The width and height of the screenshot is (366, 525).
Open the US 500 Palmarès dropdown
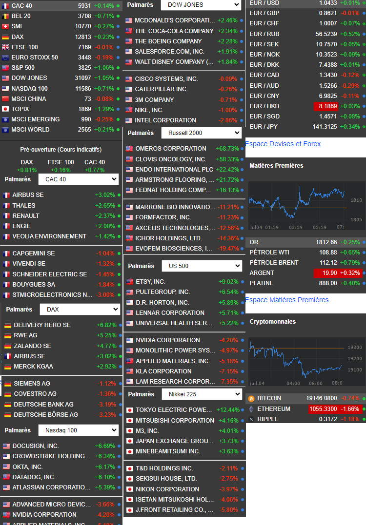pos(202,266)
